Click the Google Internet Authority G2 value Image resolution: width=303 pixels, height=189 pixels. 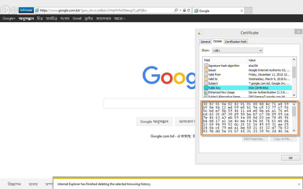point(269,70)
